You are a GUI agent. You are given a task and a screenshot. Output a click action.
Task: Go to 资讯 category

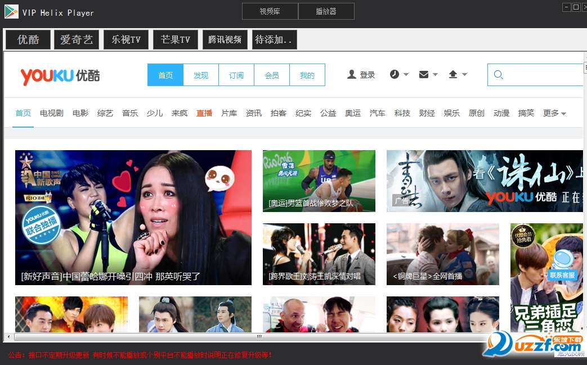(254, 113)
